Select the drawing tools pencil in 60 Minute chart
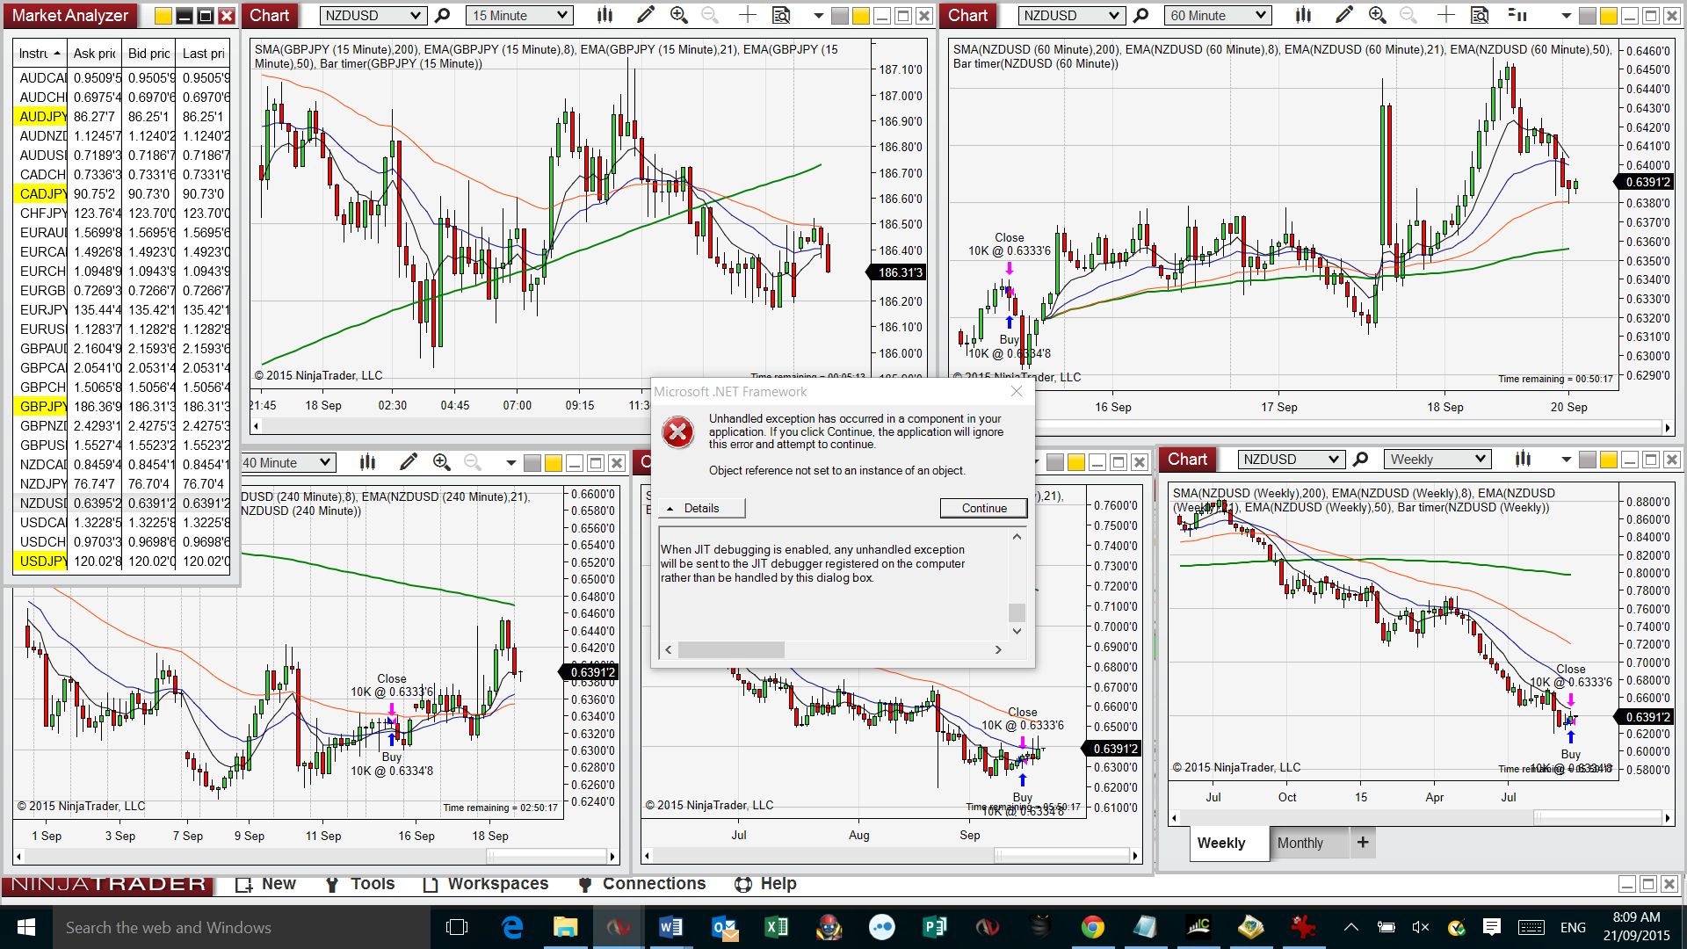Image resolution: width=1687 pixels, height=949 pixels. pyautogui.click(x=1343, y=15)
